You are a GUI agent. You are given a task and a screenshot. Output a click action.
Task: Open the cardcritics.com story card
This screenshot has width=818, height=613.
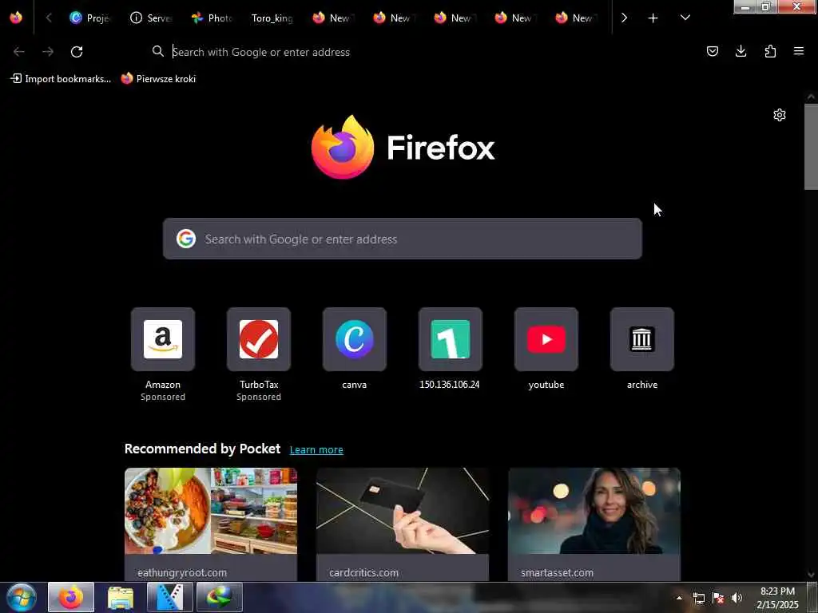[x=403, y=524]
